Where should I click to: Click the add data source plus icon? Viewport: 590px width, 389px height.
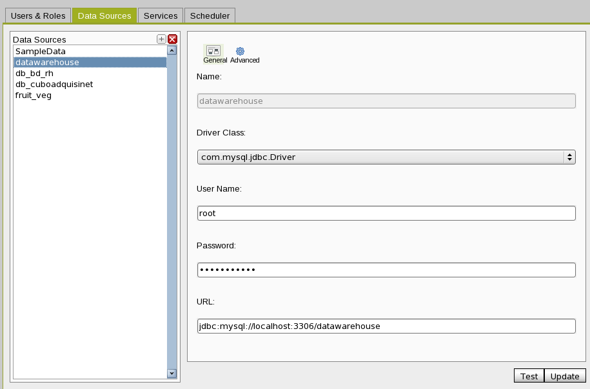click(x=161, y=39)
